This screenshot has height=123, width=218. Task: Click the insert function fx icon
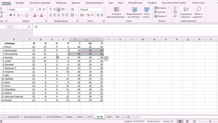pos(29,27)
